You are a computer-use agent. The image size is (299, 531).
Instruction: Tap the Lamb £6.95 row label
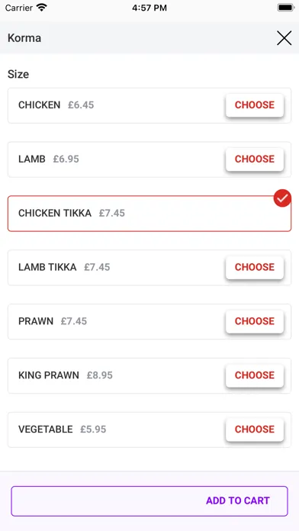click(x=49, y=159)
